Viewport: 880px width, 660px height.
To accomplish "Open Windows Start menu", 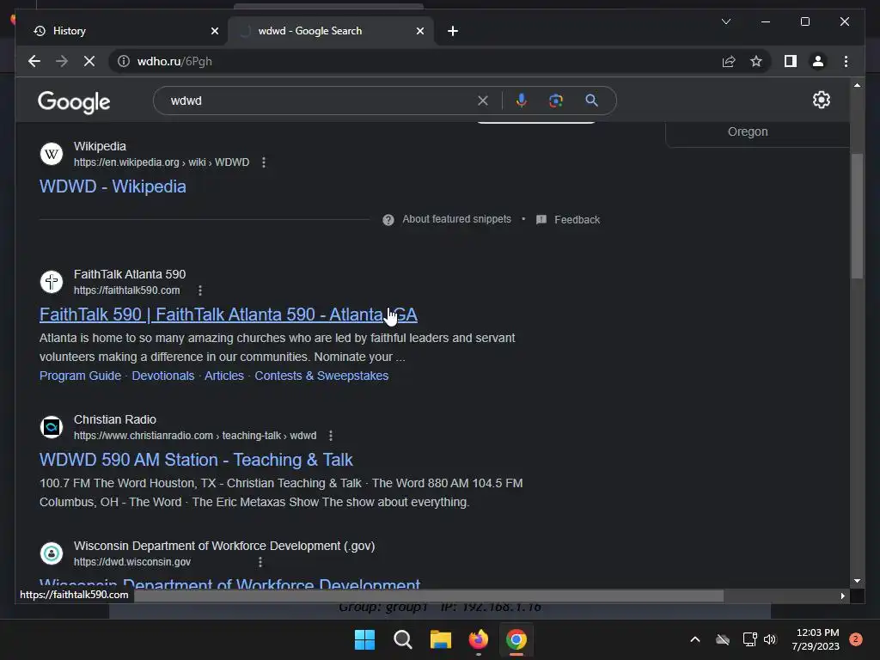I will pyautogui.click(x=364, y=639).
